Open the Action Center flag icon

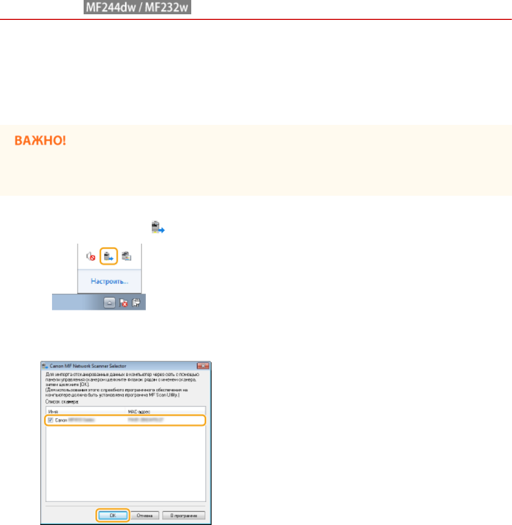pos(123,303)
